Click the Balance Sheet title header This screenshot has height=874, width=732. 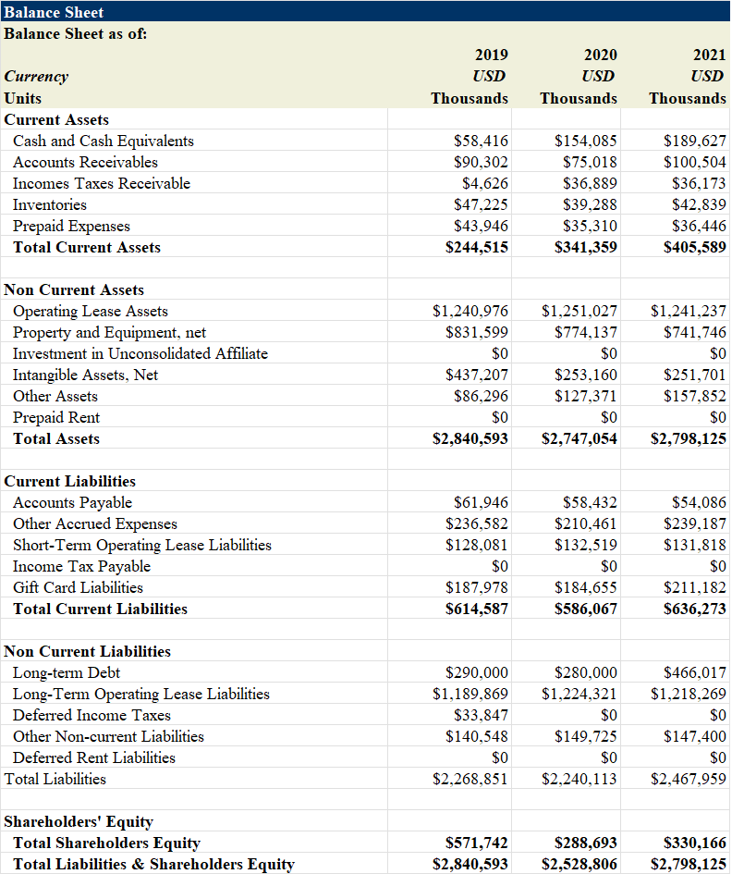coord(54,12)
